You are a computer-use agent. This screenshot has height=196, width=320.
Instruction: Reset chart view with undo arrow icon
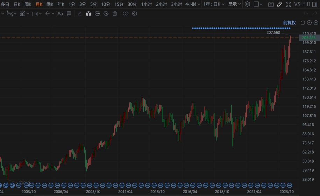click(x=303, y=23)
